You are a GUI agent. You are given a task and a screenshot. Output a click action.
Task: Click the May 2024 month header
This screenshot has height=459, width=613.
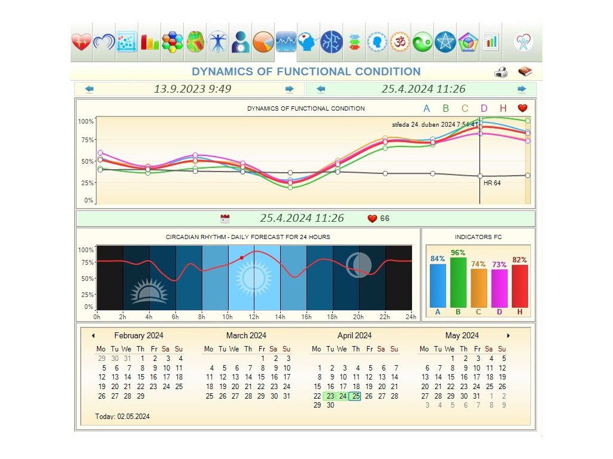click(x=462, y=335)
